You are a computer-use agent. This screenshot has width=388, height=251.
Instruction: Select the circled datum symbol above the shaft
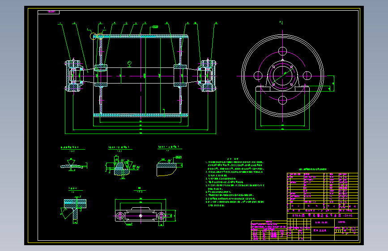coord(129,63)
